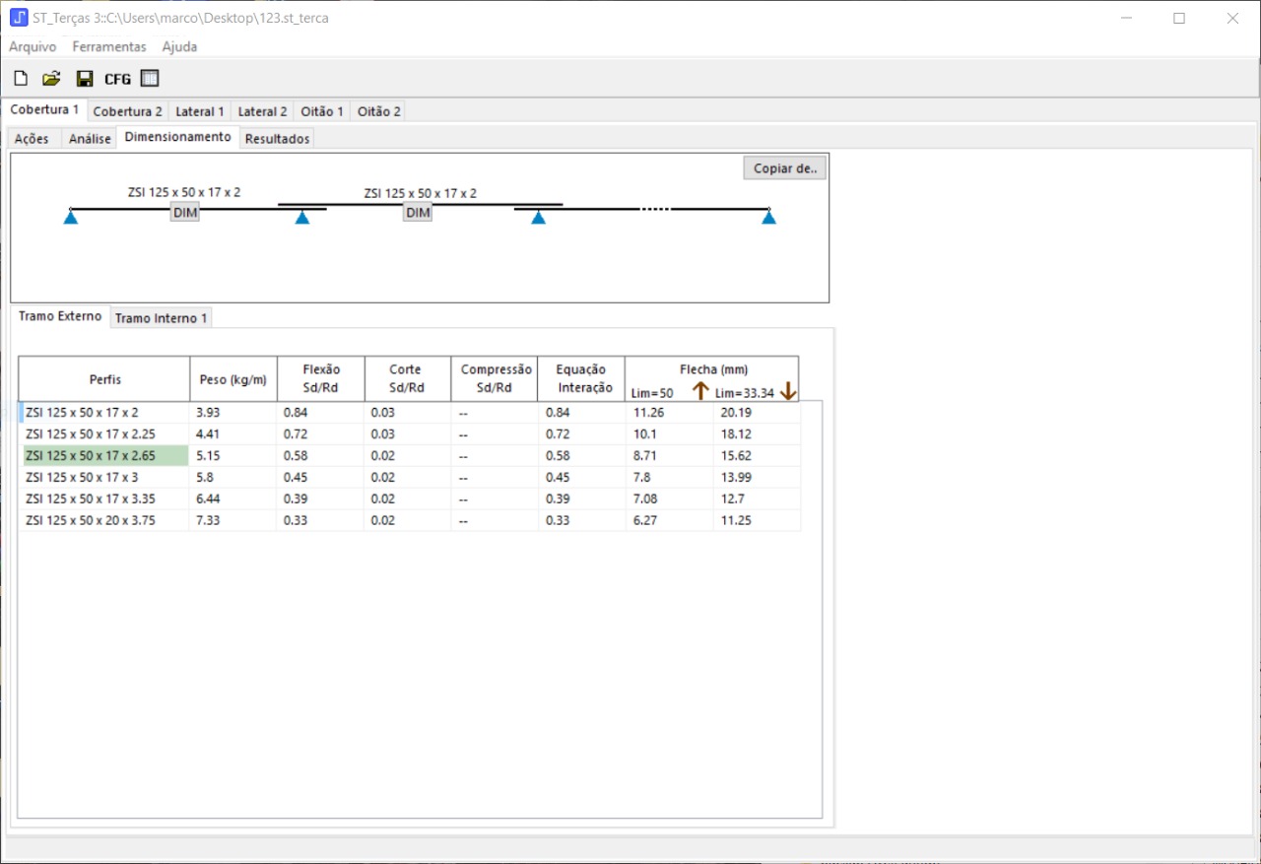Click the downward deflection arrow icon
Screen dimensions: 1261x864
787,391
